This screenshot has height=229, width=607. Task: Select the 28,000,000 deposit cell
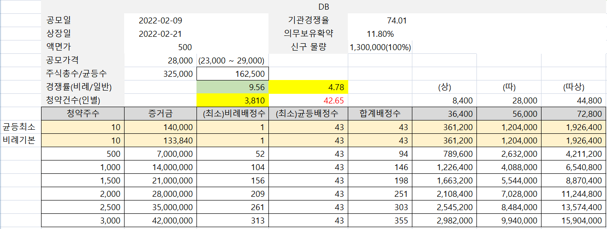click(x=160, y=194)
